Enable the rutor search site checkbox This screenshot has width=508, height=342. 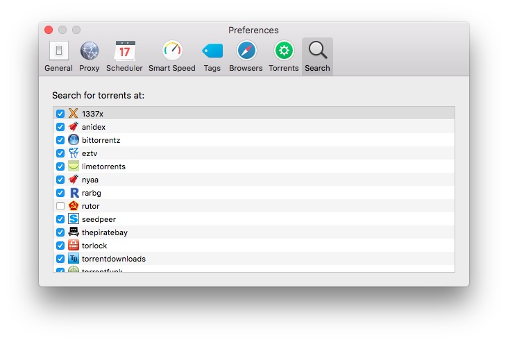60,206
